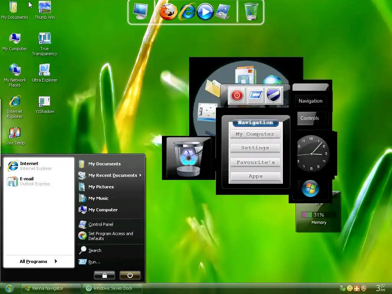The width and height of the screenshot is (392, 294).
Task: Click Apps in the Navigation panel
Action: 255,176
